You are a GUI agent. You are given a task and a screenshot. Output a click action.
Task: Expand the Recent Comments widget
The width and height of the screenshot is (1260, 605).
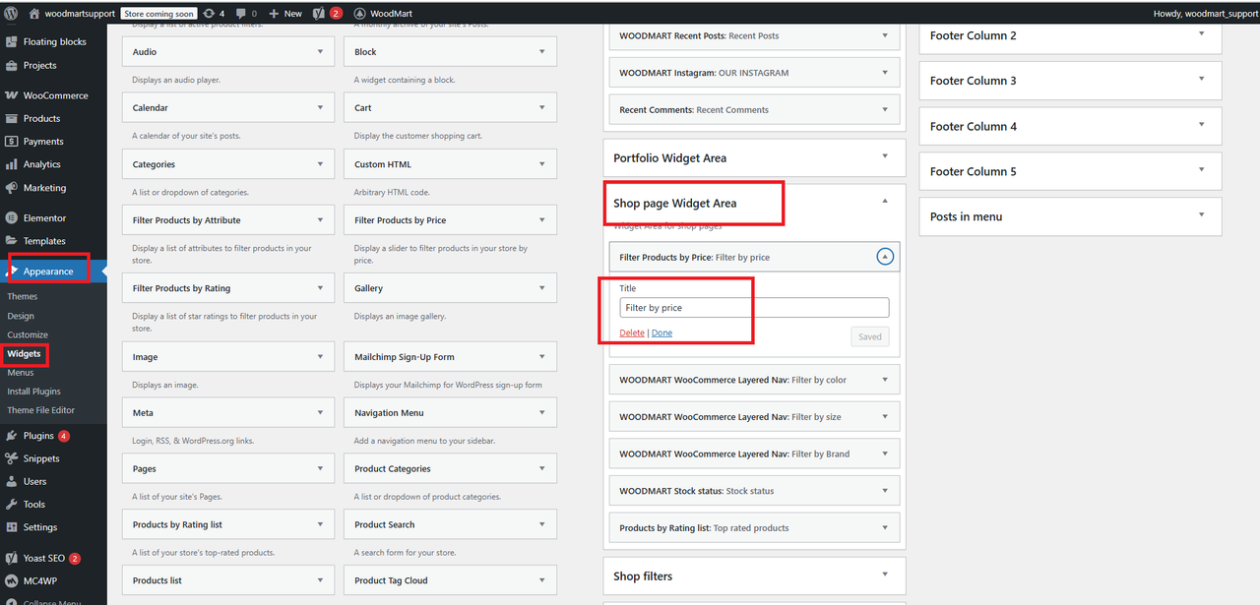(885, 109)
